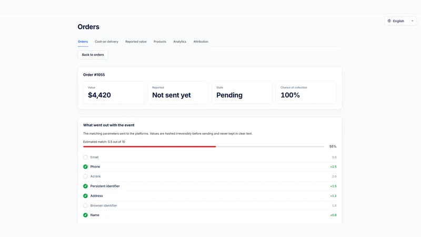The height and width of the screenshot is (237, 421).
Task: Click the Order #1055 heading
Action: pos(94,75)
